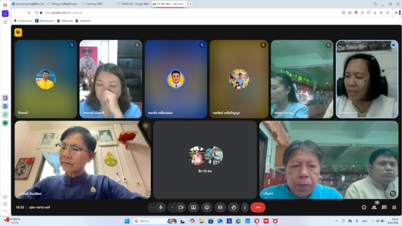This screenshot has width=402, height=226.
Task: Open Messenger in Opera sidebar
Action: (5, 106)
